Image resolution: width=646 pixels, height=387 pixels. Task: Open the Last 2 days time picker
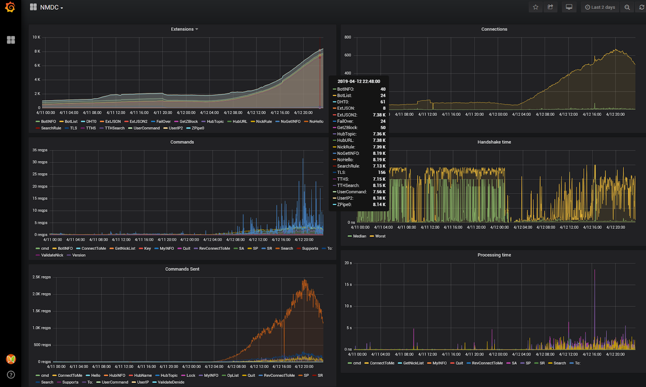tap(600, 7)
